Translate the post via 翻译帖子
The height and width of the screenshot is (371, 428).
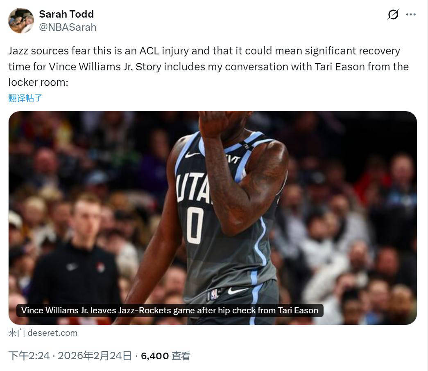[x=25, y=98]
